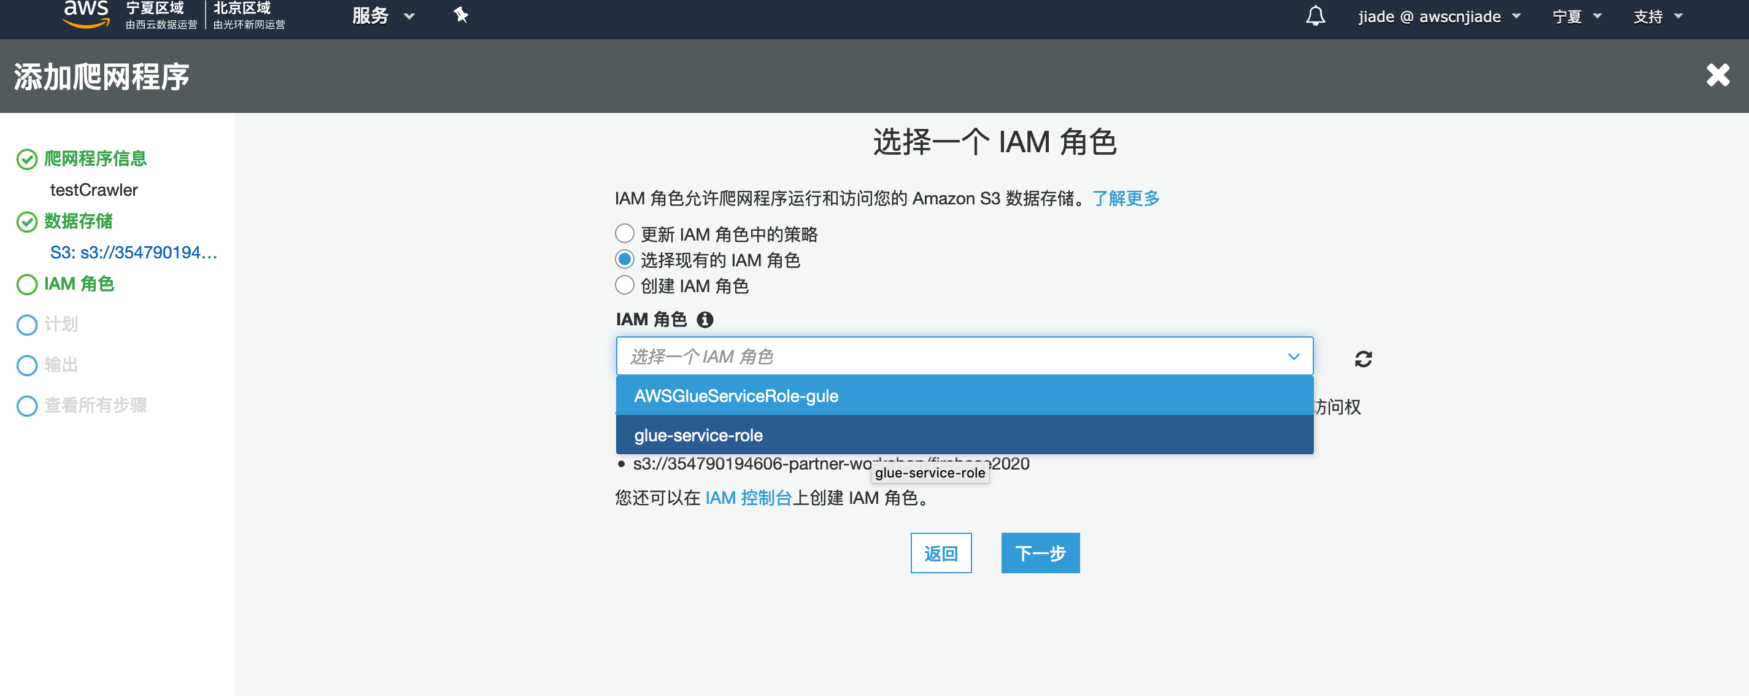Screen dimensions: 1749x696
Task: Click the pin shortcut icon in navbar
Action: (x=461, y=15)
